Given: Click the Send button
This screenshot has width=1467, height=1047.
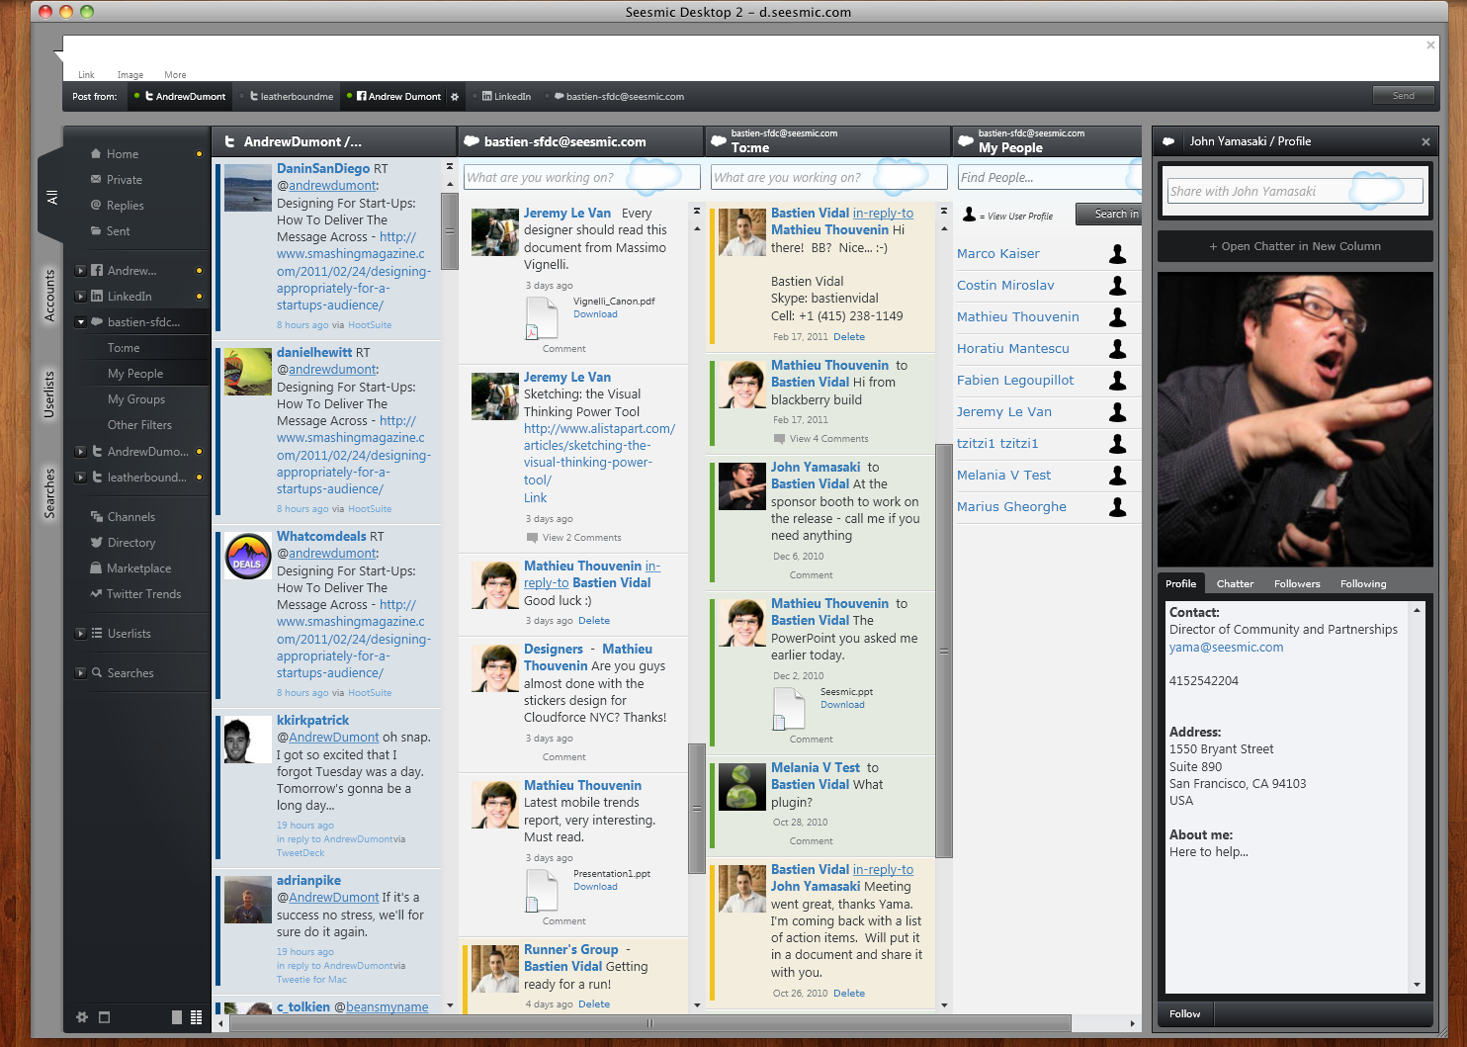Looking at the screenshot, I should (1404, 96).
